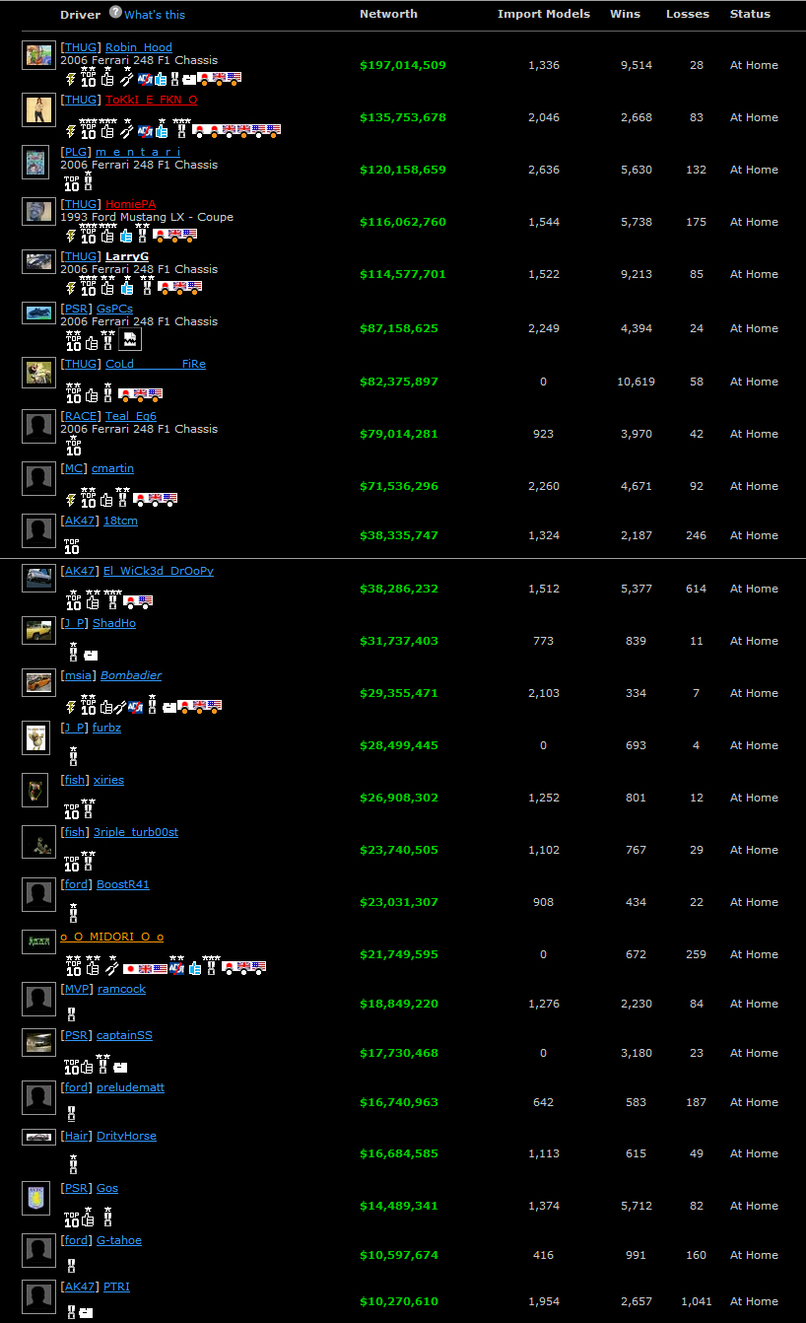Click the flag truck badge under CoLd FiRe
Screen dimensions: 806x1323
coord(140,394)
